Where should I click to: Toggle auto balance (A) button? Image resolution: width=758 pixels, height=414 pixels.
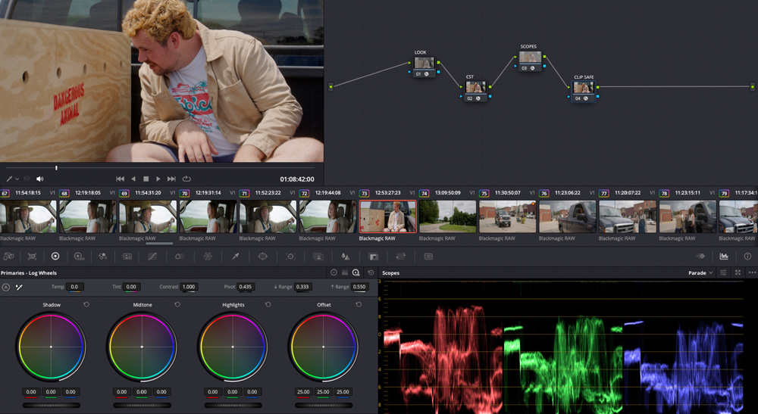pyautogui.click(x=6, y=288)
